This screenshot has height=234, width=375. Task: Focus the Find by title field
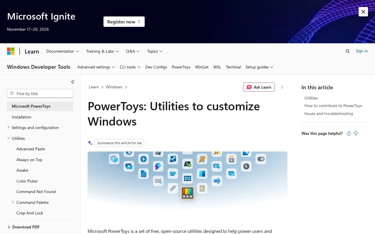pyautogui.click(x=40, y=94)
